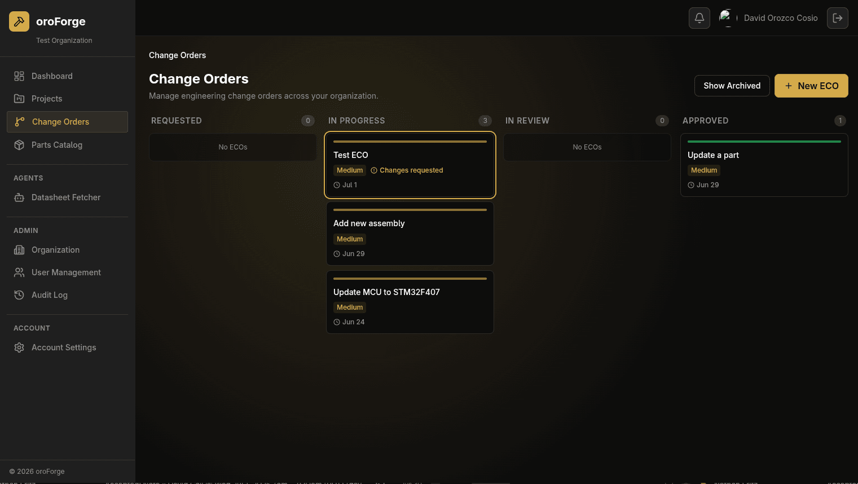
Task: Go to Account Settings
Action: [x=67, y=347]
